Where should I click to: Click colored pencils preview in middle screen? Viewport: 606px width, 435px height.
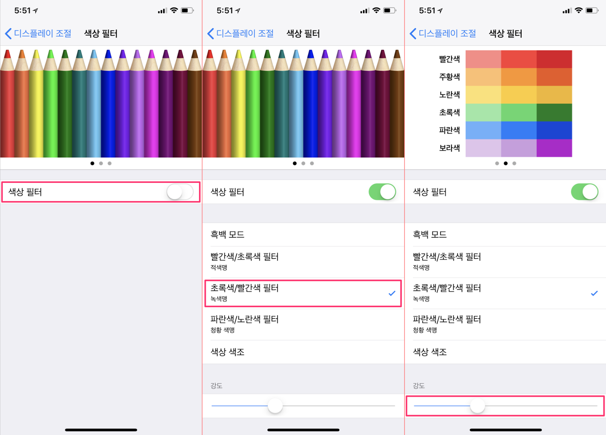click(x=303, y=103)
